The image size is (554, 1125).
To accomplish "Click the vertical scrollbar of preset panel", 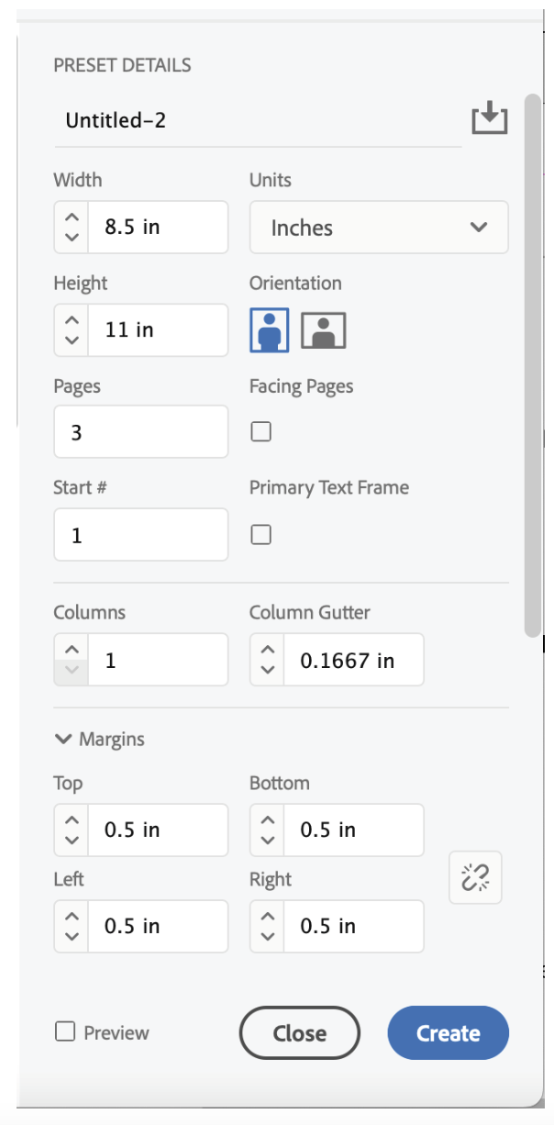I will point(533,364).
